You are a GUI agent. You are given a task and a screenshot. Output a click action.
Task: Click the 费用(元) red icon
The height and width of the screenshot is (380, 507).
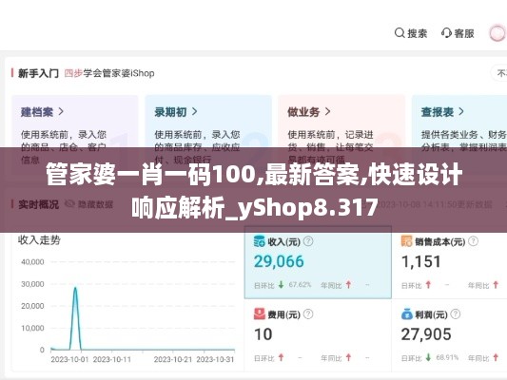coord(260,314)
